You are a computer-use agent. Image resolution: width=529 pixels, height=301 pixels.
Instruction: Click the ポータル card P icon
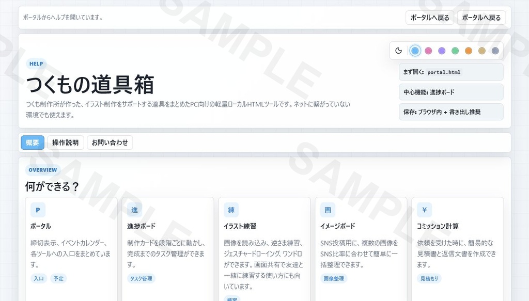[38, 210]
